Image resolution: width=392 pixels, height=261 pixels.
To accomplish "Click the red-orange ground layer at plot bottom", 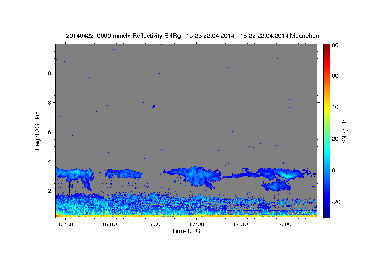I will (x=186, y=216).
